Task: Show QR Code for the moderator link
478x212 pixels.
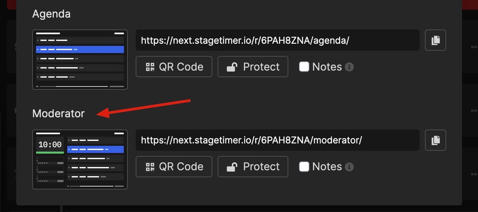Action: (174, 167)
